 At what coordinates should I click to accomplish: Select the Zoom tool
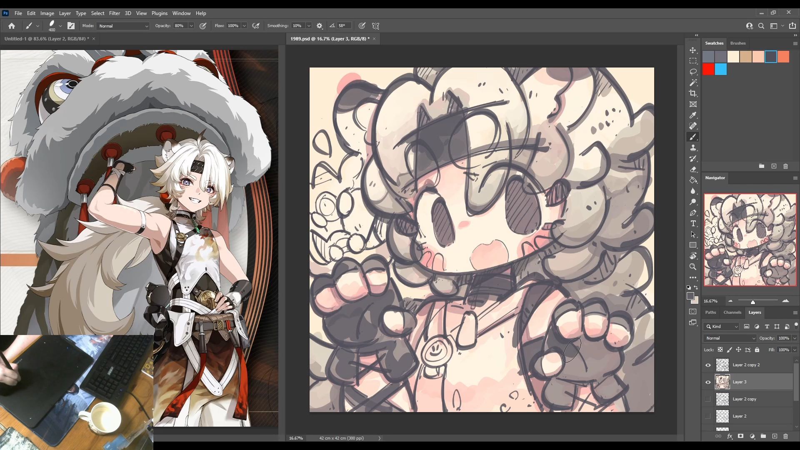pyautogui.click(x=693, y=267)
